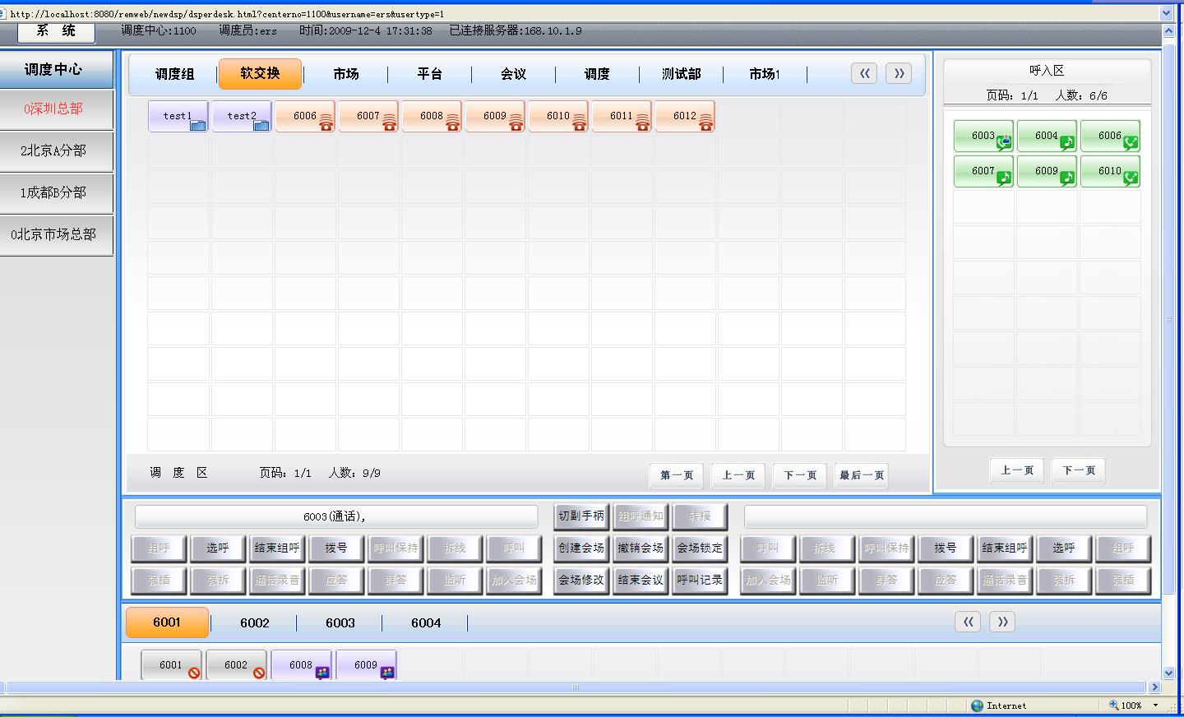Go to 第一页 in the dispatch area
This screenshot has width=1184, height=717.
tap(677, 475)
